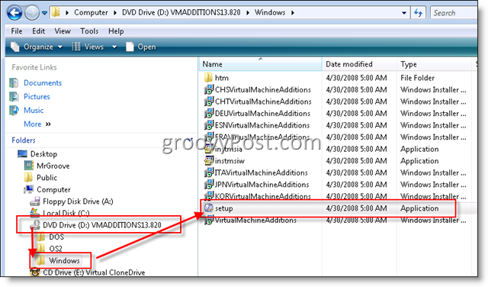Open the Edit menu

[39, 31]
